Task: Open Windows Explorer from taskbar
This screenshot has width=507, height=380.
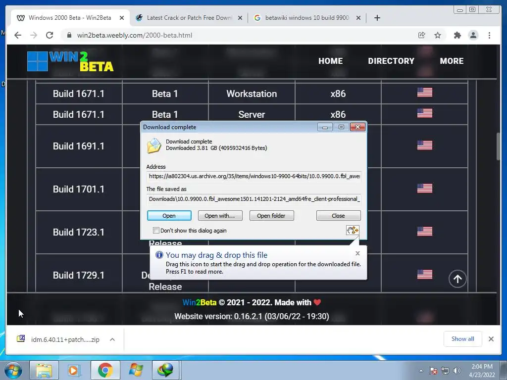Action: coord(44,370)
